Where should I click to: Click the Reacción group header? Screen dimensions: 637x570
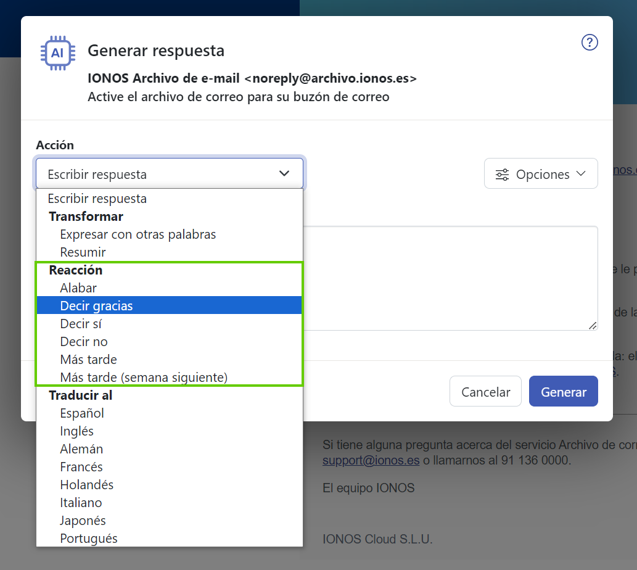tap(76, 270)
